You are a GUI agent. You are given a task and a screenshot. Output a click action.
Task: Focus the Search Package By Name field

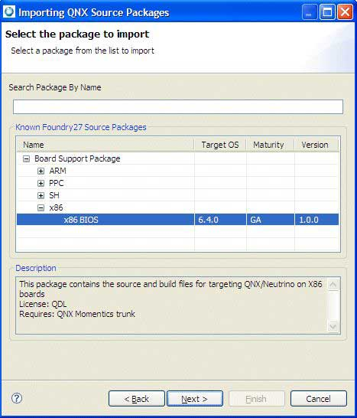coord(178,106)
